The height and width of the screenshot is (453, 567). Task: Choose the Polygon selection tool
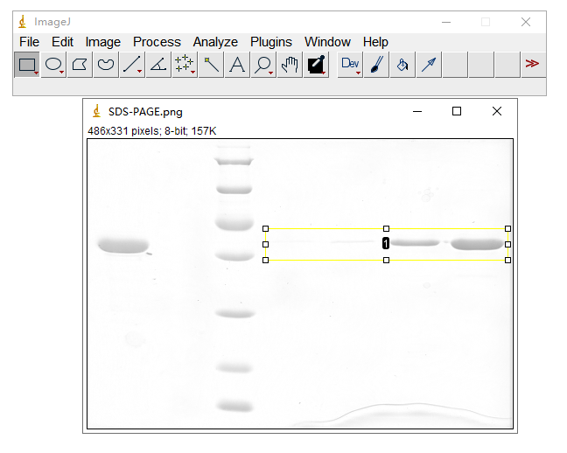coord(80,64)
